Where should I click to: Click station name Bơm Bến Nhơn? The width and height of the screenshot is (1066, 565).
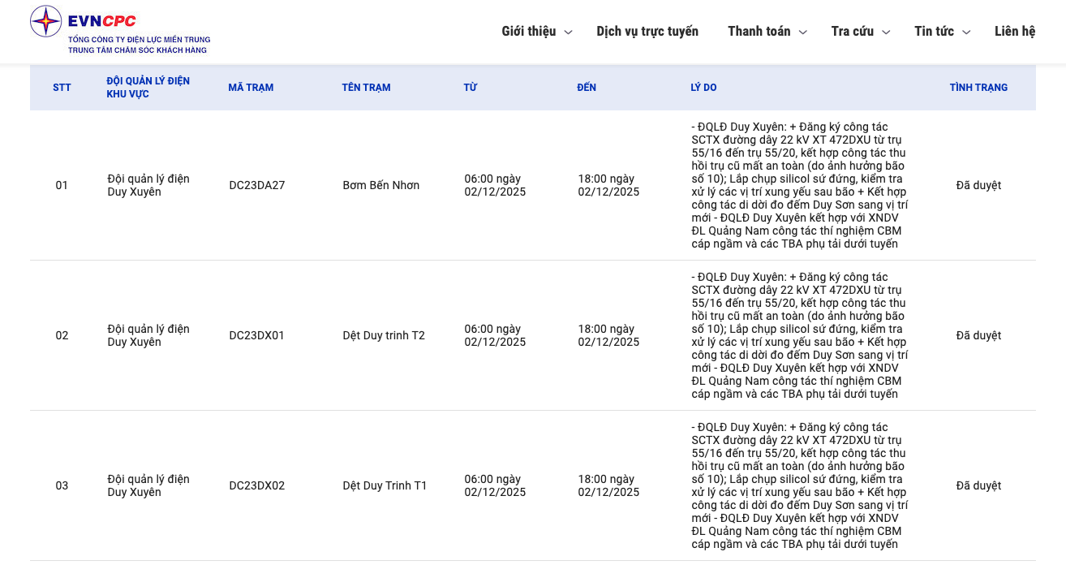tap(380, 185)
